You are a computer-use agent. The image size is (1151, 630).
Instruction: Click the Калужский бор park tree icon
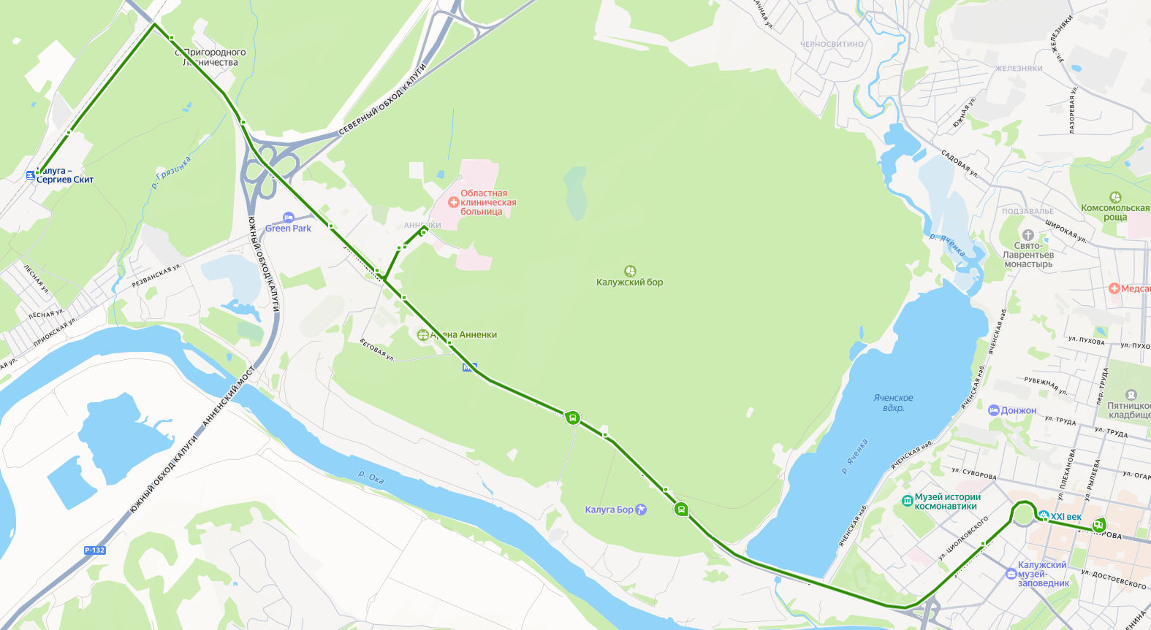click(x=630, y=272)
